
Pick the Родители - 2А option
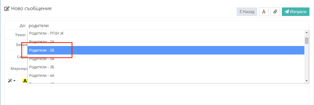point(166,42)
